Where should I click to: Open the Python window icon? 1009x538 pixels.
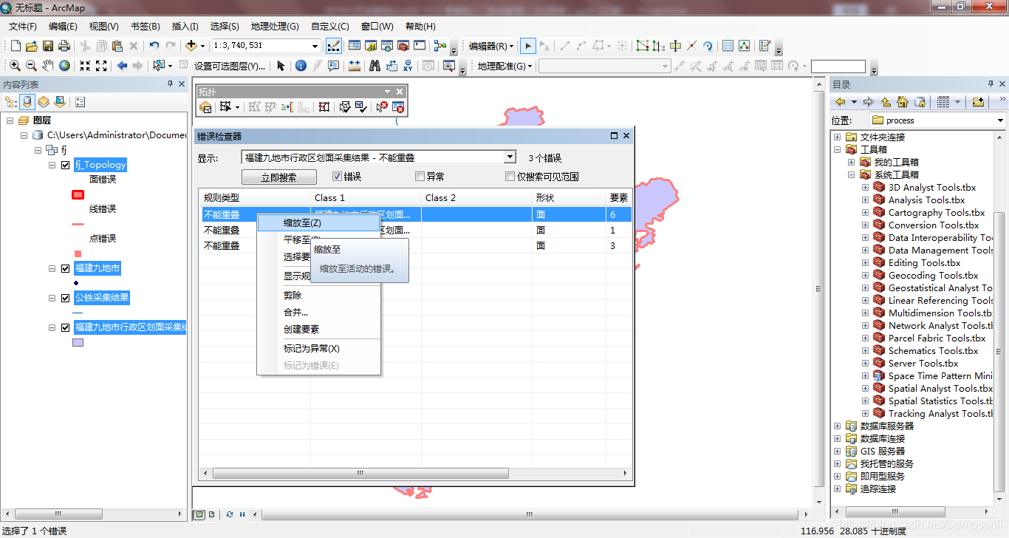coord(420,46)
